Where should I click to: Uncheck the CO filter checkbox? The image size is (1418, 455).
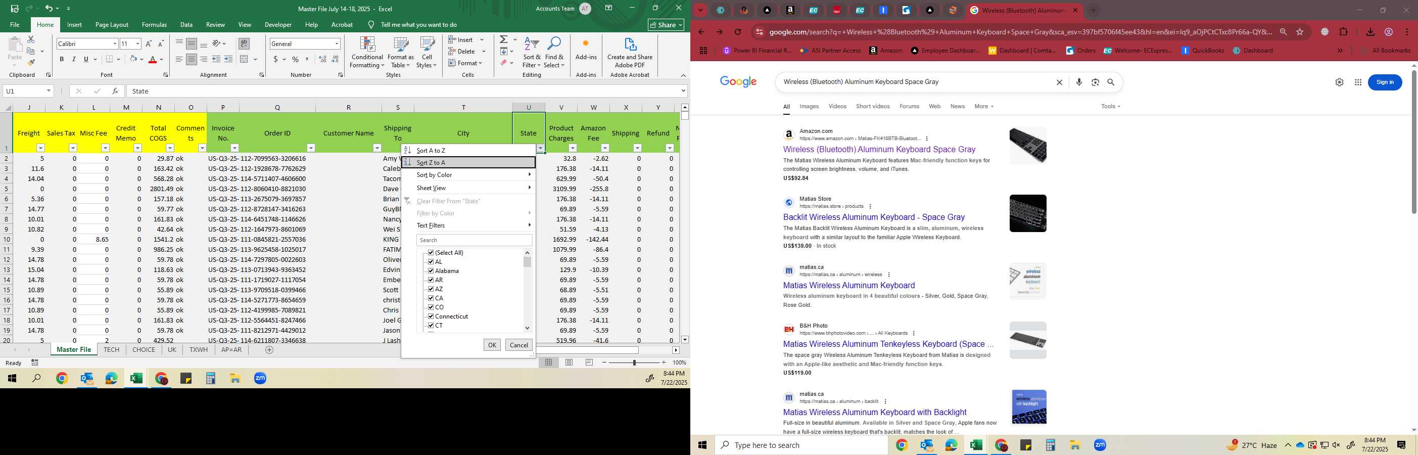coord(431,307)
